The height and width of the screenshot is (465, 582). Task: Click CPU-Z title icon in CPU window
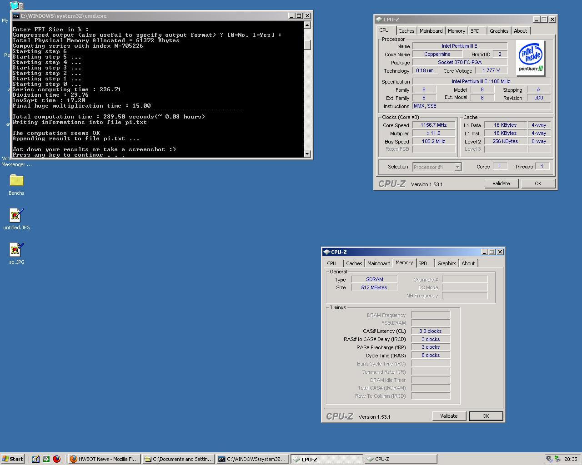pos(379,20)
